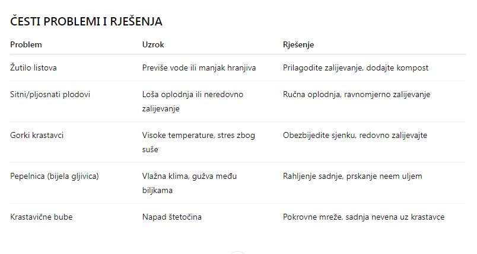Select the Napad štetočina cell
The image size is (477, 254).
172,217
